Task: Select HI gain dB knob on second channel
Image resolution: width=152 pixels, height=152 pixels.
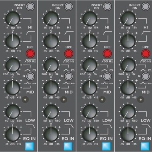Action: (51, 41)
